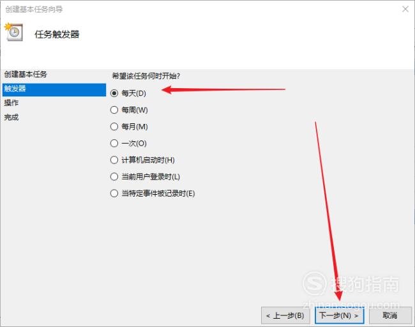Go back with 上一步(B) button
This screenshot has width=415, height=327.
(285, 316)
